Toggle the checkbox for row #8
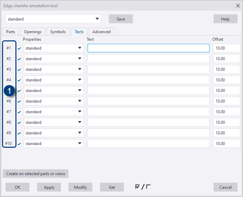243x197 pixels. pos(19,122)
